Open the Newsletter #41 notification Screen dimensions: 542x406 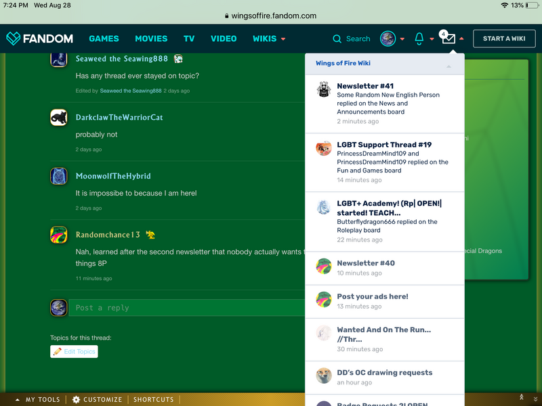(x=365, y=86)
